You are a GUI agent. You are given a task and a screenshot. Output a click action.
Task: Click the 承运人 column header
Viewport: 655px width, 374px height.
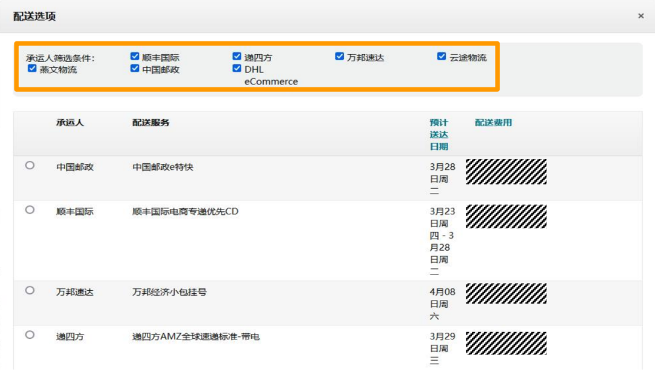tap(62, 122)
